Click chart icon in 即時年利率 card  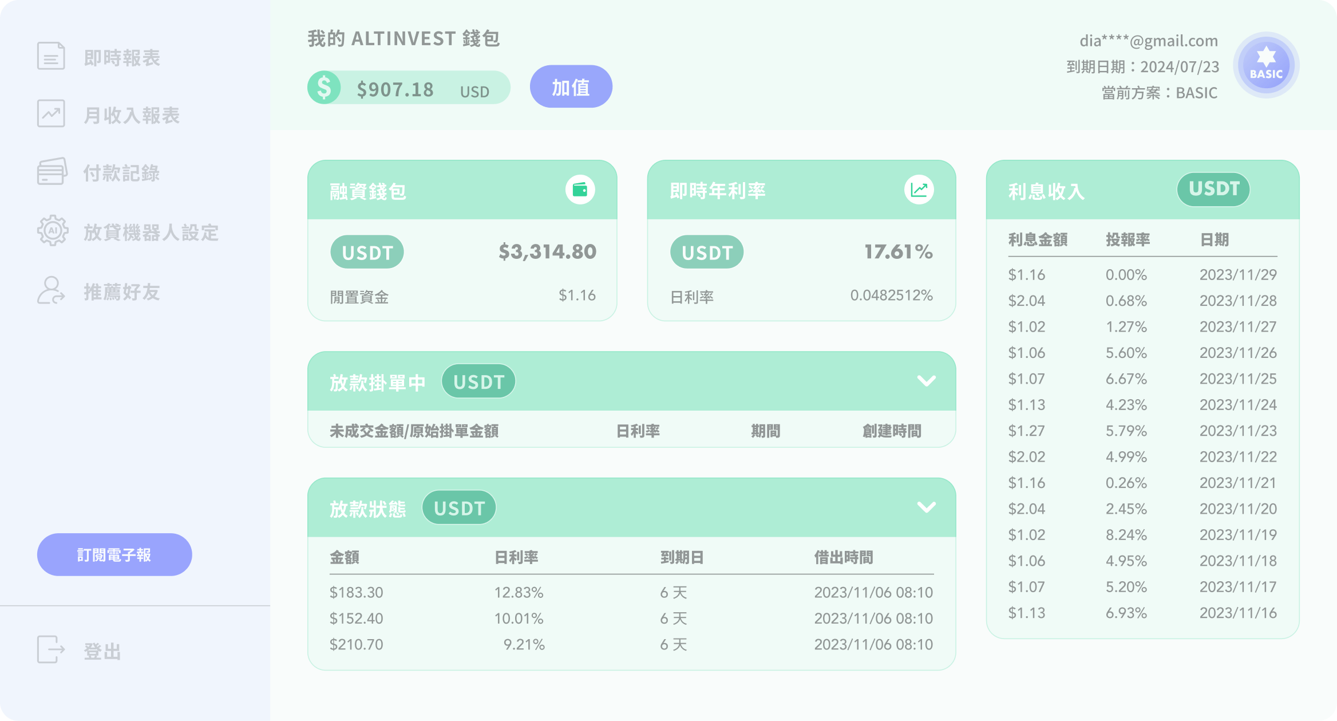[919, 190]
